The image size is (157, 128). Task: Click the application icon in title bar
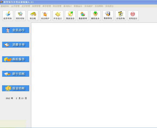tap(2, 2)
